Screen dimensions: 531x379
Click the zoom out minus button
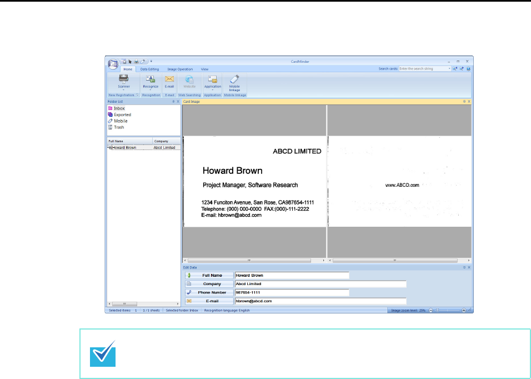(431, 311)
